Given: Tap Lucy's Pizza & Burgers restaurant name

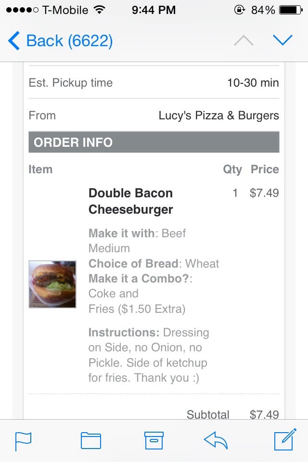Looking at the screenshot, I should click(x=218, y=115).
